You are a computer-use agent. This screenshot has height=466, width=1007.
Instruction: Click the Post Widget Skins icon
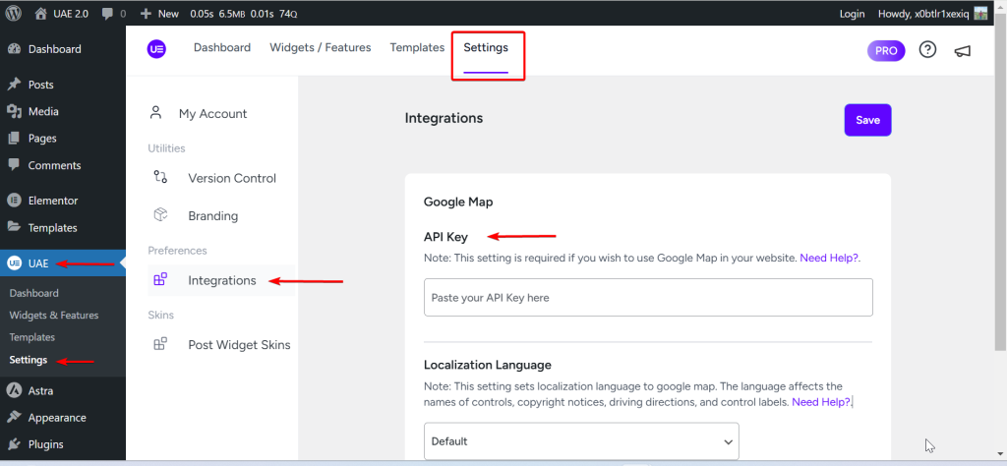(160, 344)
